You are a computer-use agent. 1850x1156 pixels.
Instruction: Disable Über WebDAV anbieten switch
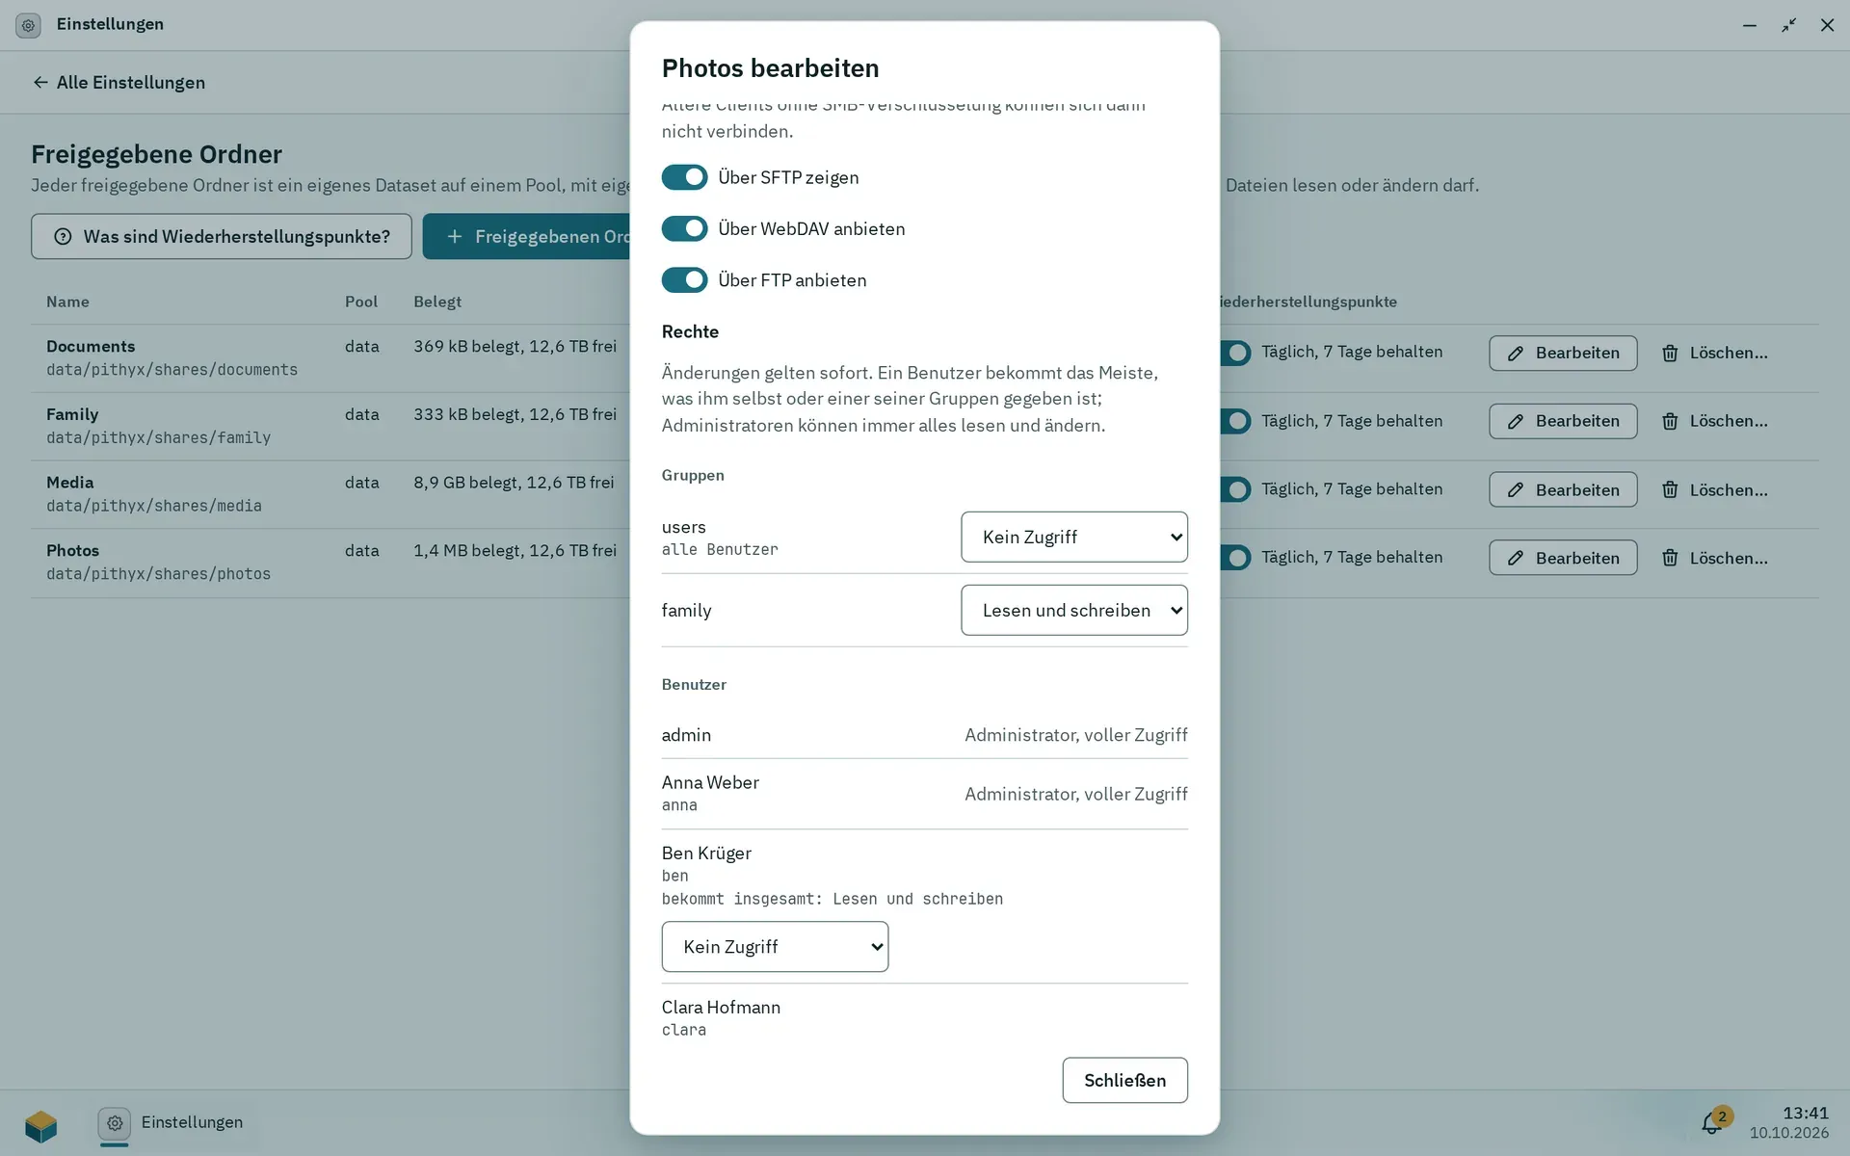point(684,228)
